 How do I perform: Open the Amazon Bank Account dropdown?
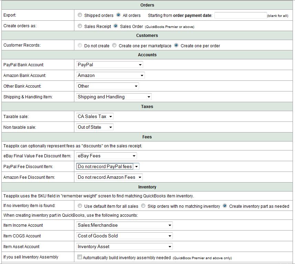110,75
